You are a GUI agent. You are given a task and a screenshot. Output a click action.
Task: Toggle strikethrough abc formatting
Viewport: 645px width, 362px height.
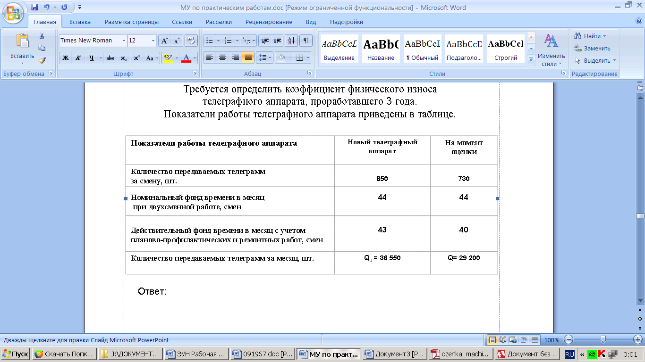click(x=110, y=58)
